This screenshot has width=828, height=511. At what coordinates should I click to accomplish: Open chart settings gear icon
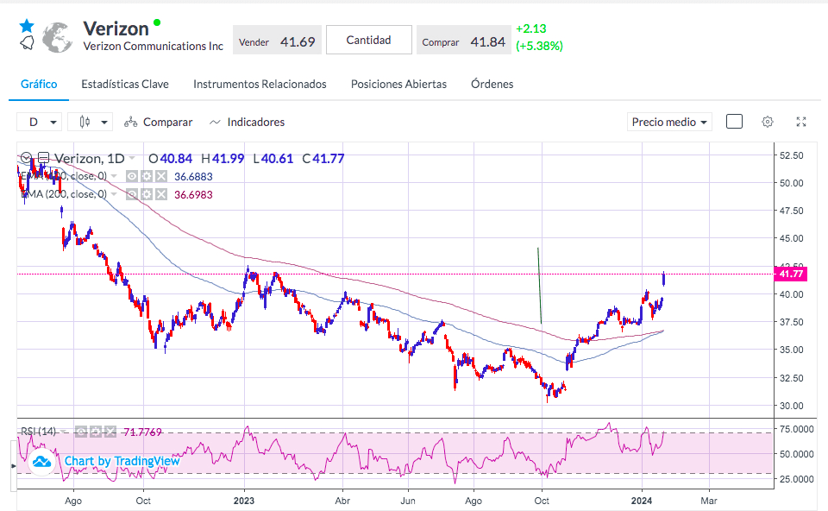pos(768,122)
